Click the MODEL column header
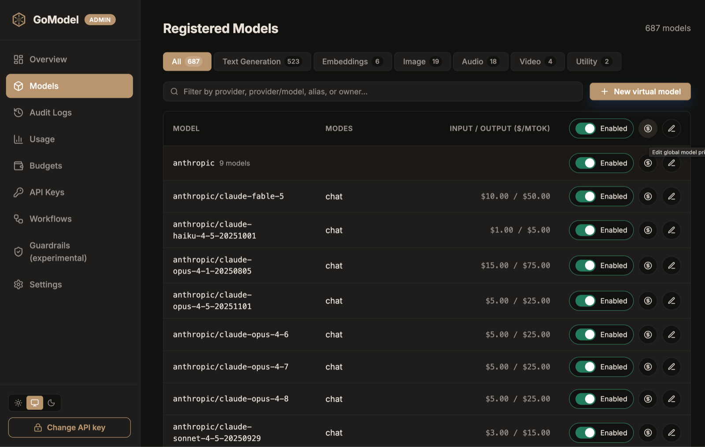This screenshot has width=705, height=447. [186, 128]
